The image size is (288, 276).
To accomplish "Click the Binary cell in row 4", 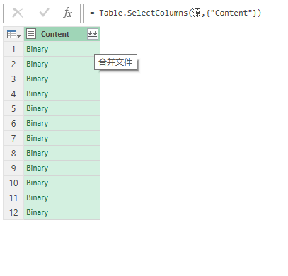I will (x=62, y=93).
